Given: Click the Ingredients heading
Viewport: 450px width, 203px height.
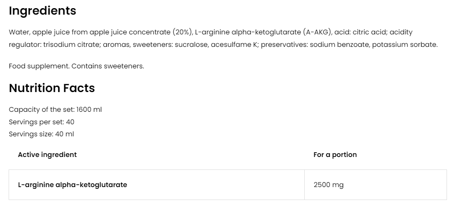Looking at the screenshot, I should coord(42,11).
